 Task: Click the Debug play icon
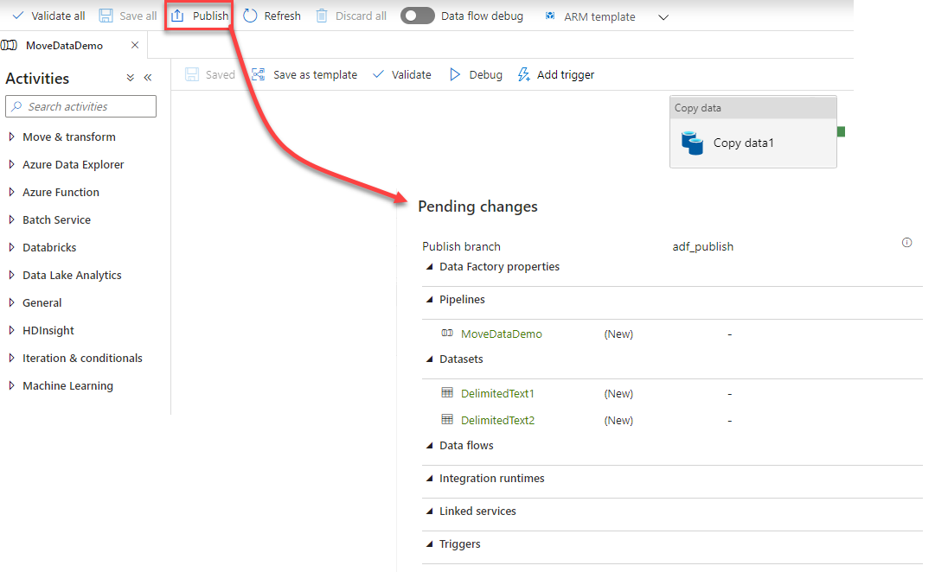[x=455, y=75]
